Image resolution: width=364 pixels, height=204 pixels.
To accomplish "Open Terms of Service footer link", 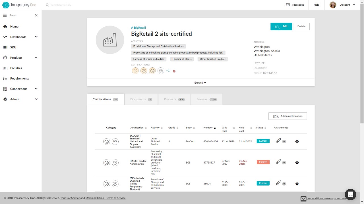I will (70, 198).
